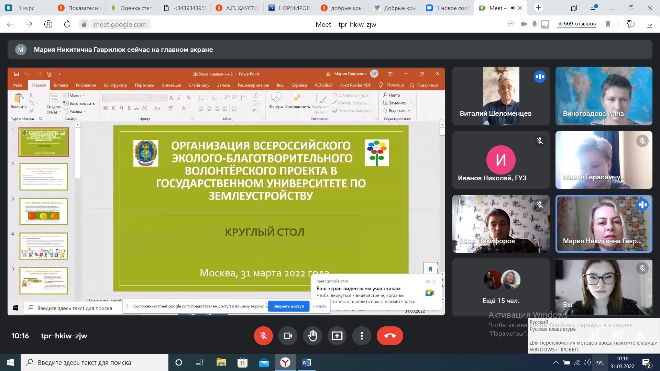
Task: Click the Windows search field inside shared screen
Action: 73,308
